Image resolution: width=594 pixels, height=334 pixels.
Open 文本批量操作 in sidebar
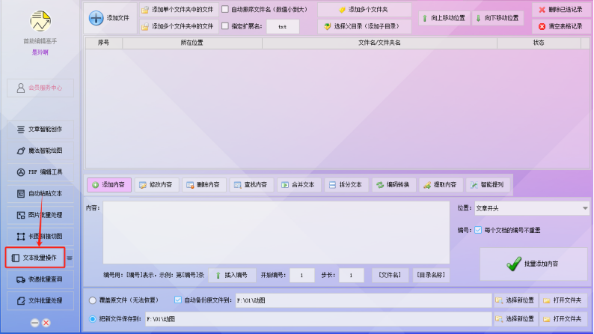35,258
